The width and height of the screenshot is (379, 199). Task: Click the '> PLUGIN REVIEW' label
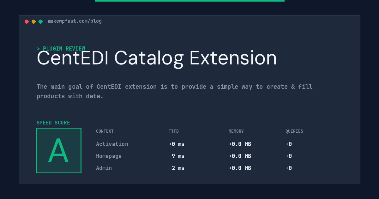click(61, 49)
